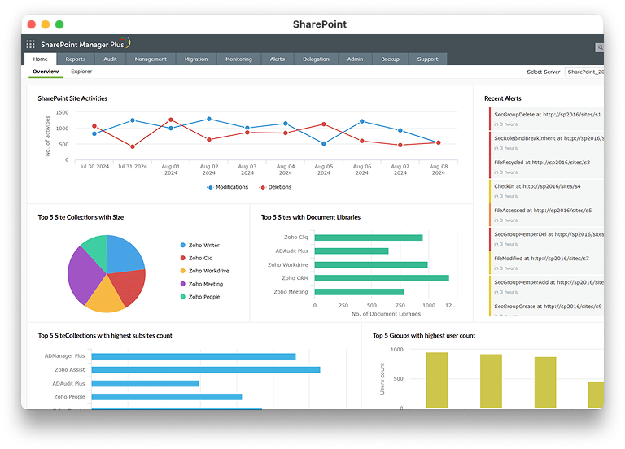Click the blue slice of pie chart

(x=123, y=255)
